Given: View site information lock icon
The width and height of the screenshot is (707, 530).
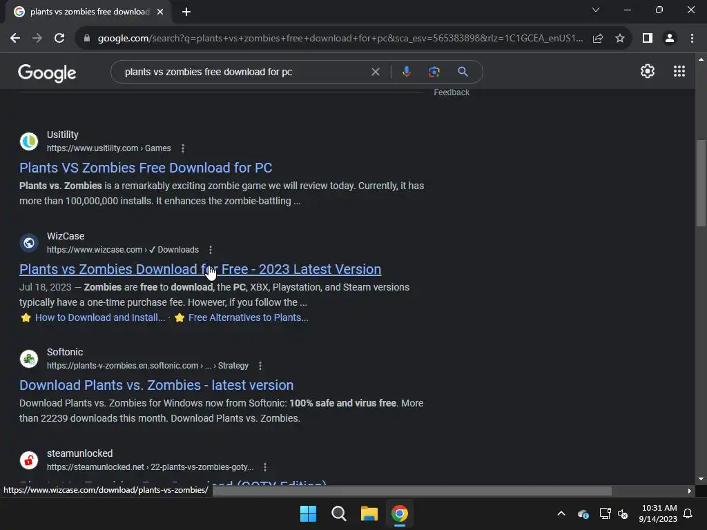Looking at the screenshot, I should [87, 39].
